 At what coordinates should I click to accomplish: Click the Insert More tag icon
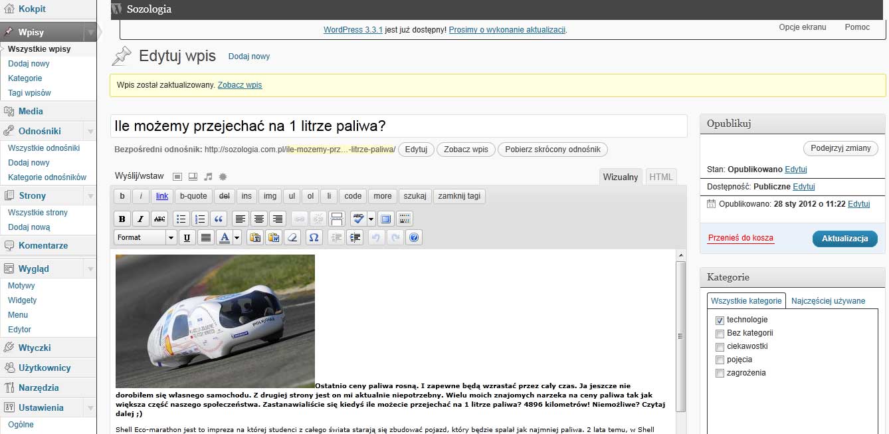(x=337, y=219)
